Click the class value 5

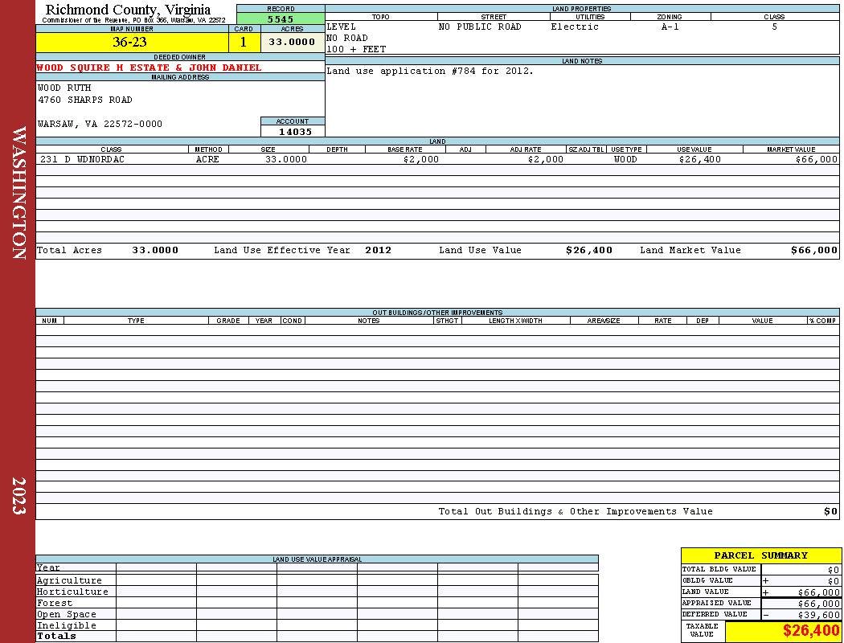tap(775, 27)
